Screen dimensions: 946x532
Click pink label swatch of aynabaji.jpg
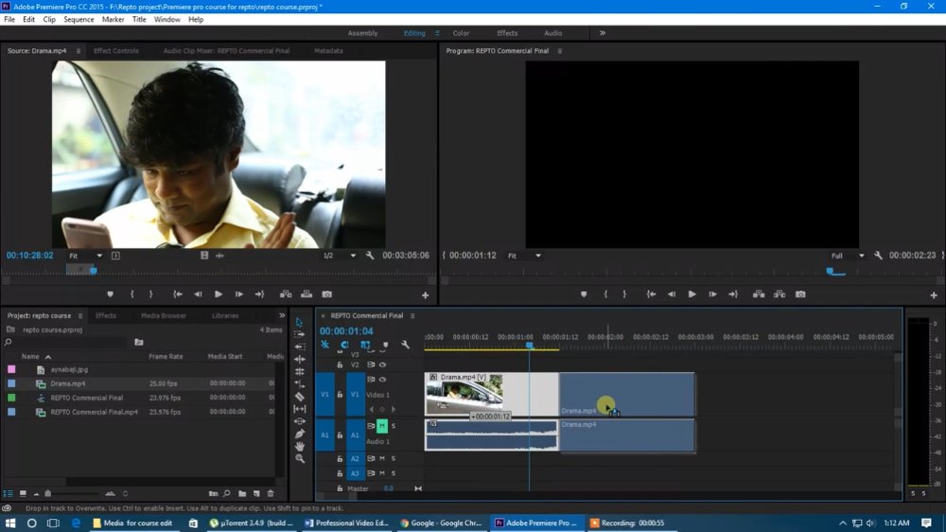coord(11,369)
